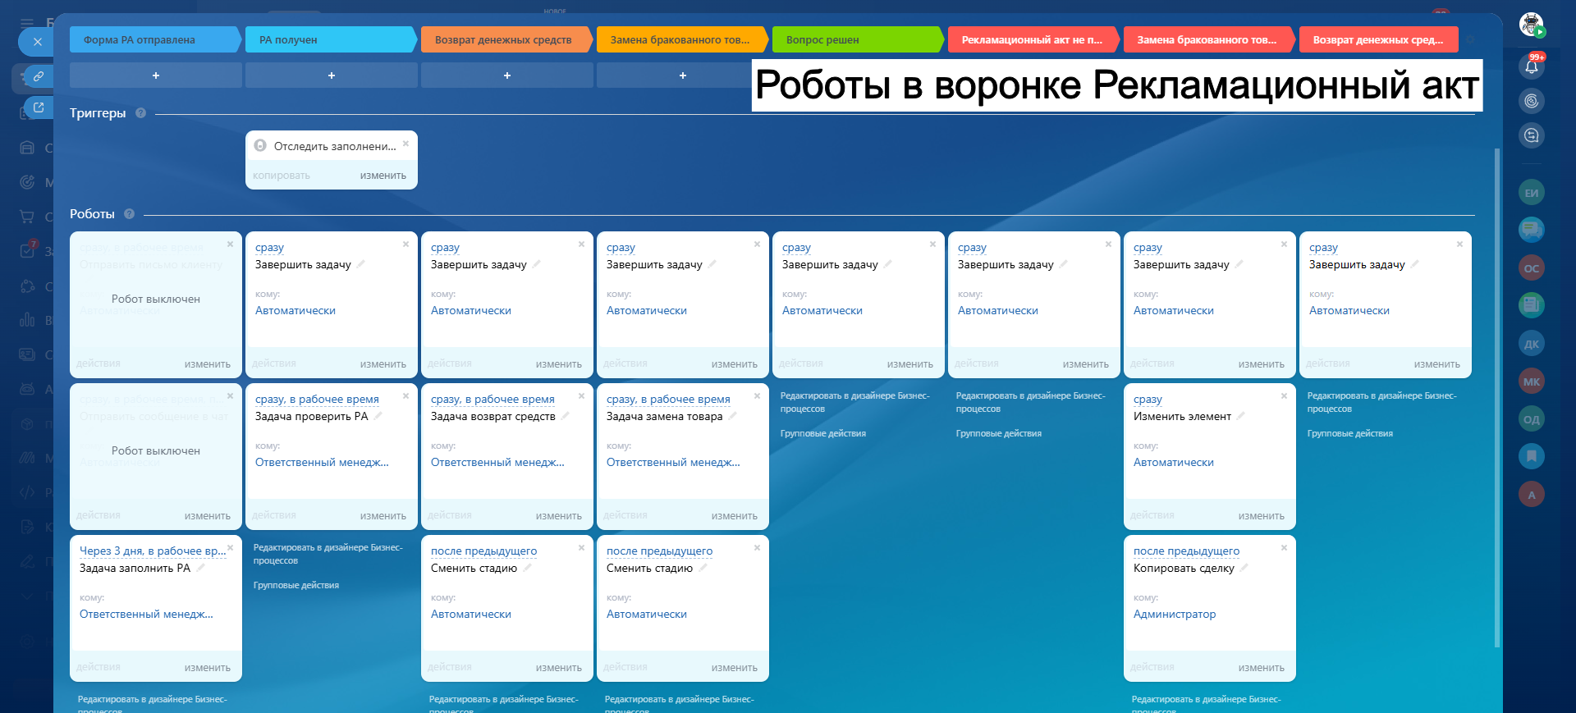Select the РА получен stage
Screen dimensions: 1576x713
coord(330,39)
